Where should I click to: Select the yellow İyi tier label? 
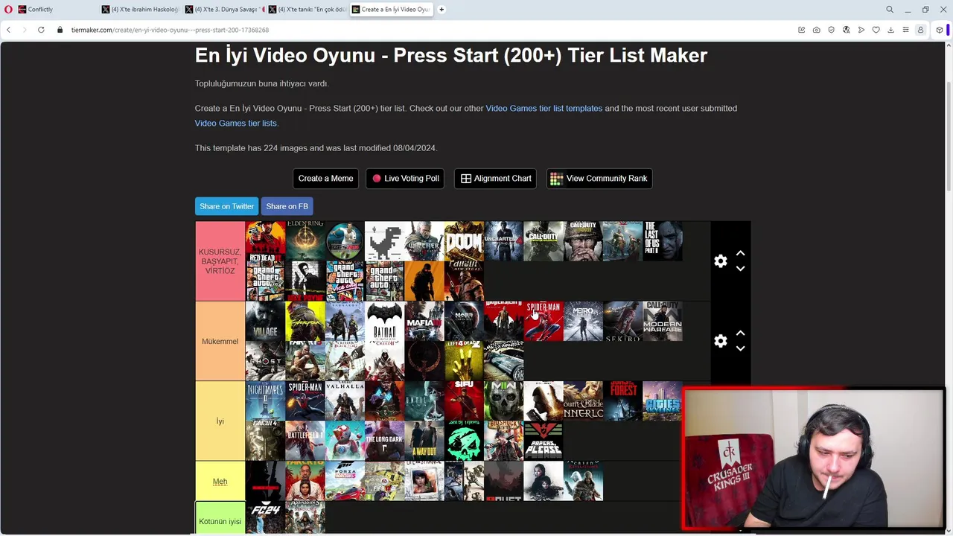[x=220, y=421]
